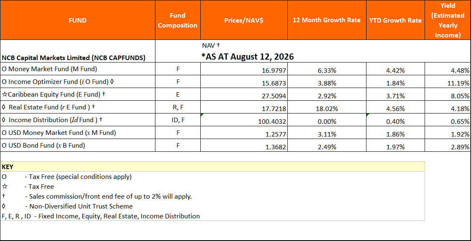Select the 4.42% YTD growth cell

pyautogui.click(x=395, y=69)
